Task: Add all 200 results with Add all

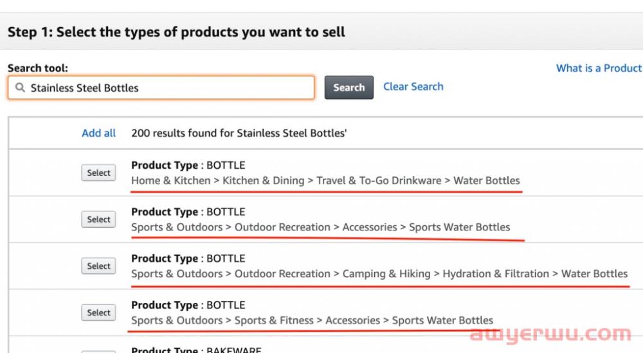Action: (x=98, y=133)
